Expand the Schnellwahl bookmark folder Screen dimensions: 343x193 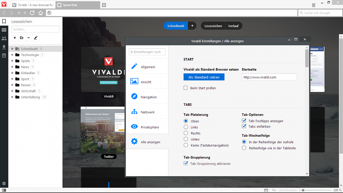tap(12, 49)
